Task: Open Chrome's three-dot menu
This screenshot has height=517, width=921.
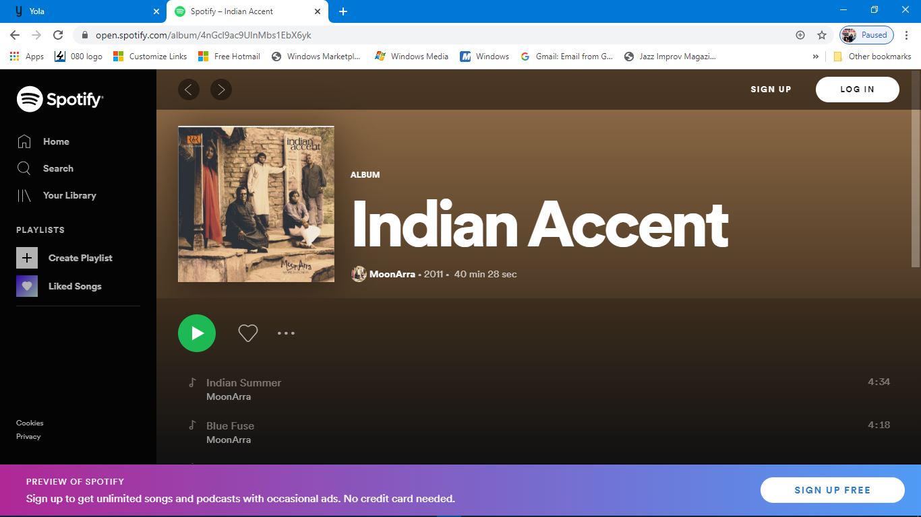Action: [907, 35]
